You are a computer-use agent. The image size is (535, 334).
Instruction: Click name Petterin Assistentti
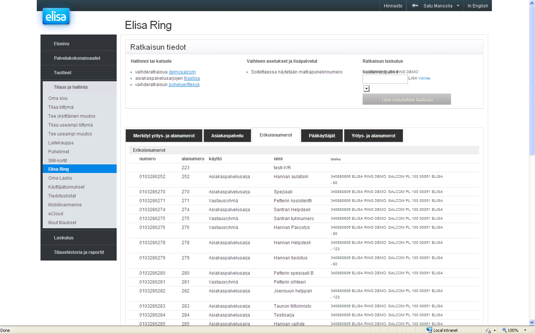click(x=293, y=201)
